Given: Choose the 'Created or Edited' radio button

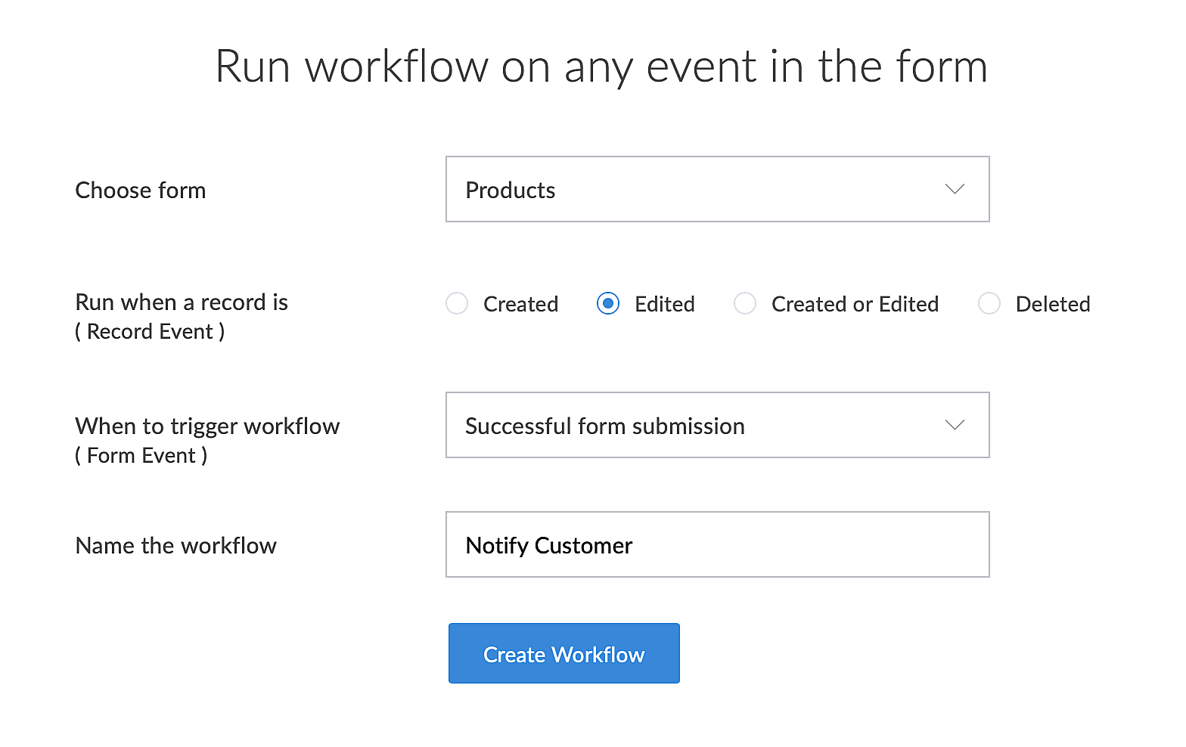Looking at the screenshot, I should (745, 304).
